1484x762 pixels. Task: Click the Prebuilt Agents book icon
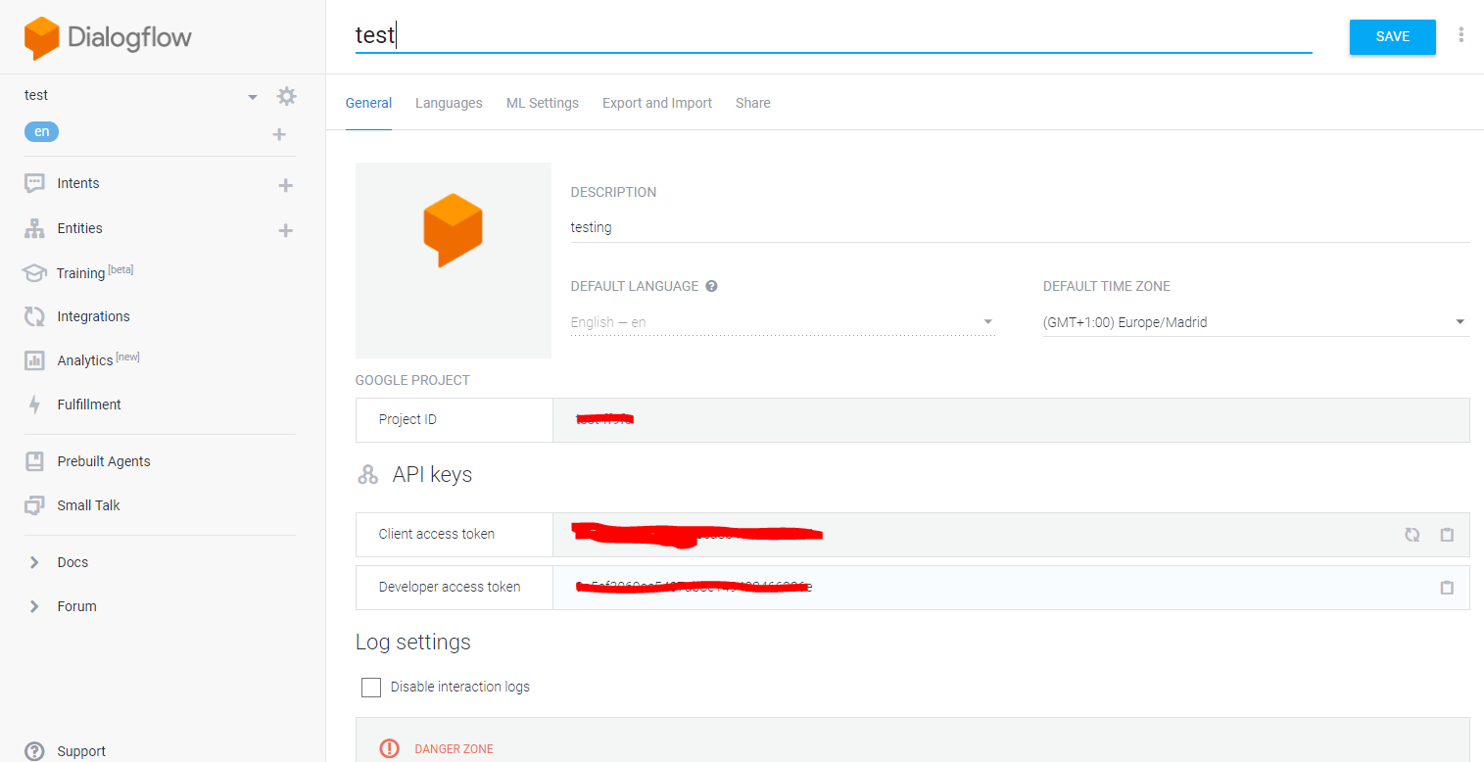click(34, 461)
